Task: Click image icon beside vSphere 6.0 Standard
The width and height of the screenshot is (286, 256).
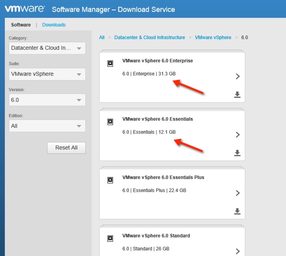Action: (110, 238)
